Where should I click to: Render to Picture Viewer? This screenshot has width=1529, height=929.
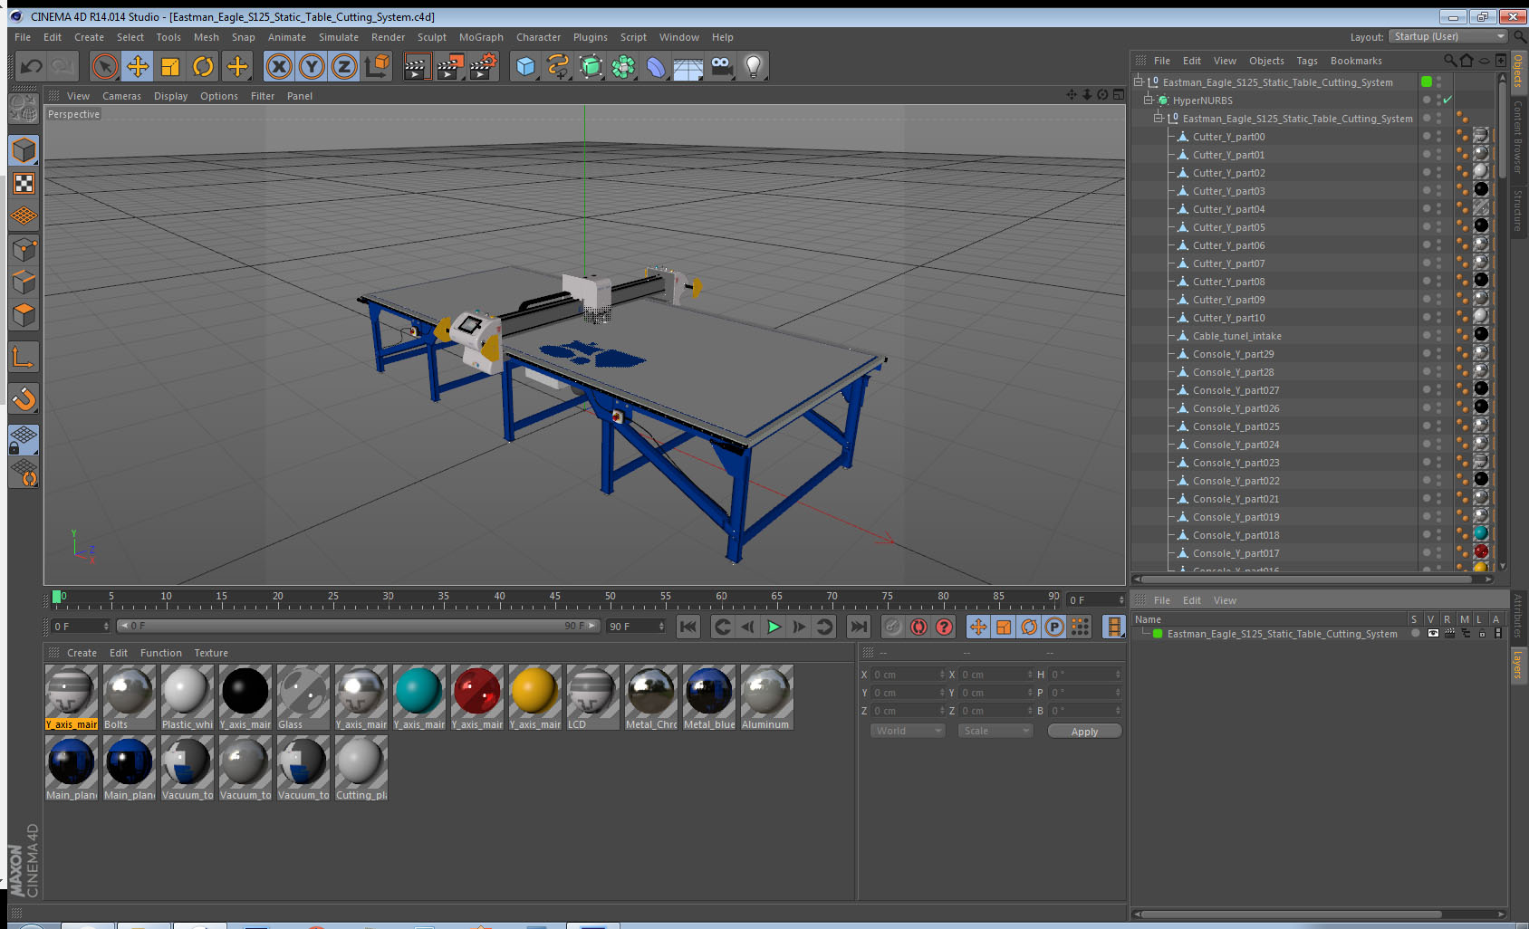pos(450,66)
